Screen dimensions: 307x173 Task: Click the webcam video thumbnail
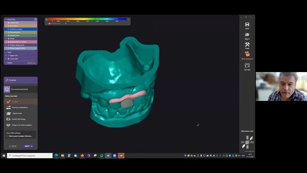point(282,86)
